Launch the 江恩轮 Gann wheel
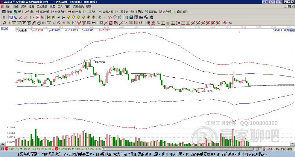This screenshot has width=295, height=157. click(137, 11)
